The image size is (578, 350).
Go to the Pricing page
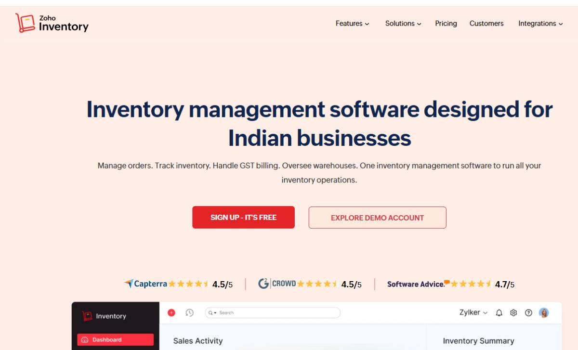coord(446,24)
